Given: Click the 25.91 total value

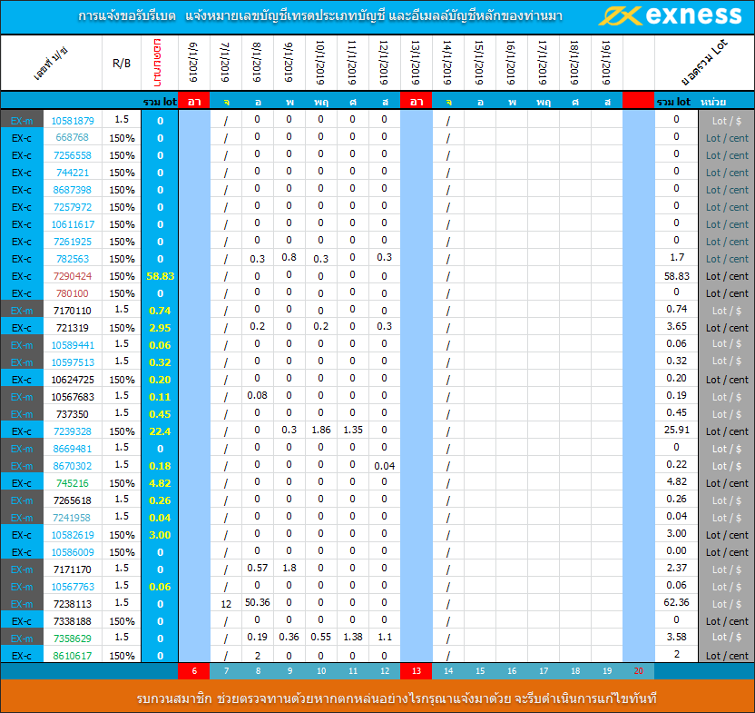Looking at the screenshot, I should 677,430.
